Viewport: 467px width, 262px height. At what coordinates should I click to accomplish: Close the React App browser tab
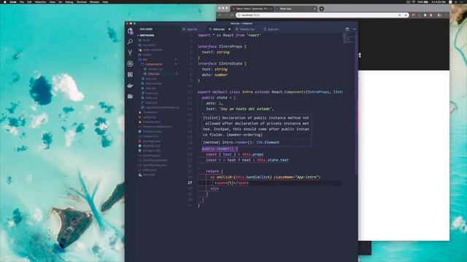point(314,9)
